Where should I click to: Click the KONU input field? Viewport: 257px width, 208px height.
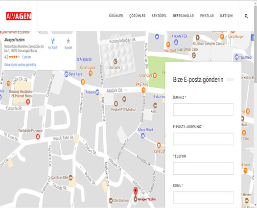(203, 198)
